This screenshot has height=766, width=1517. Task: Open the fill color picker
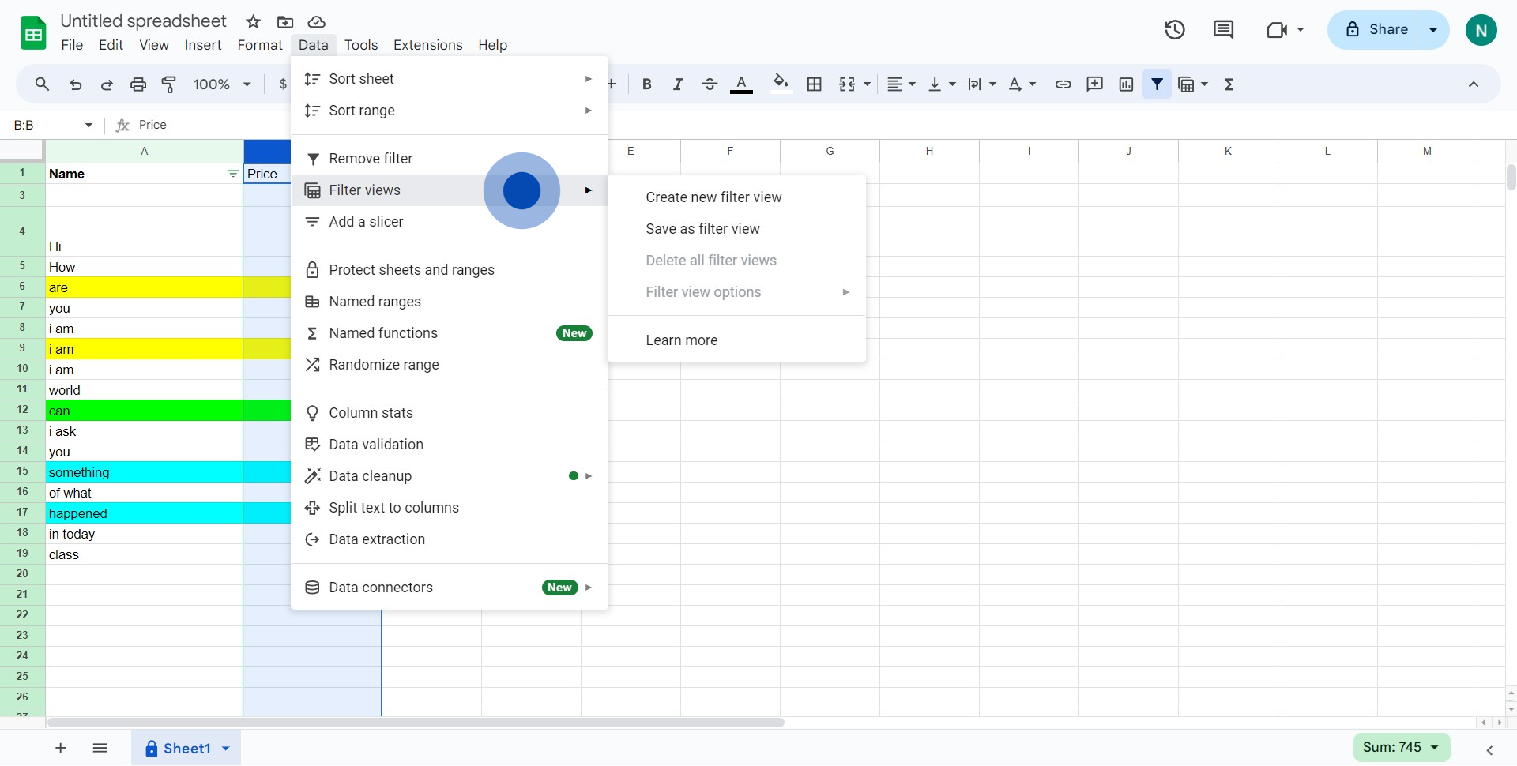tap(781, 84)
